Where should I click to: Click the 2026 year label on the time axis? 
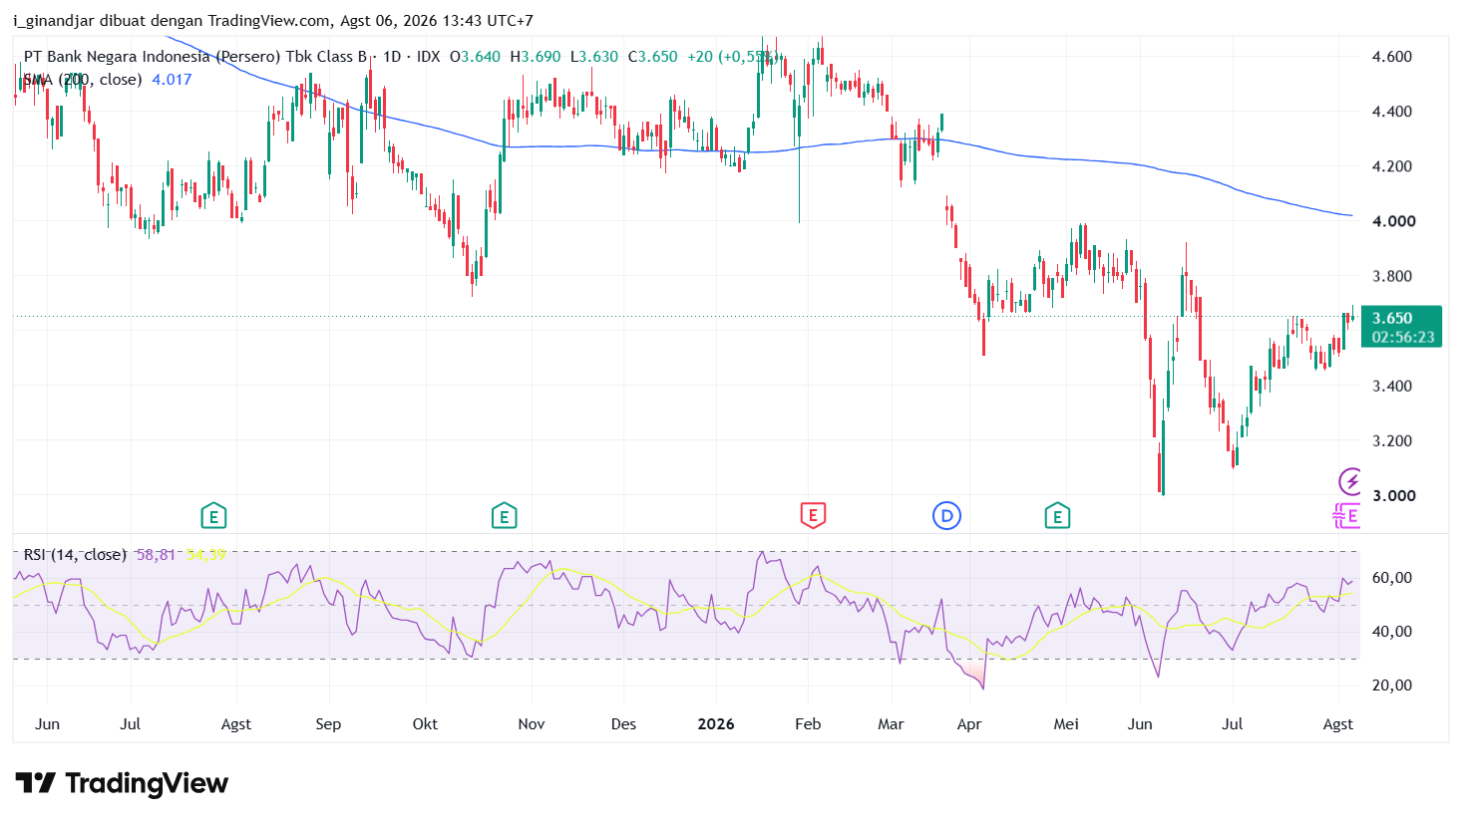pos(716,724)
